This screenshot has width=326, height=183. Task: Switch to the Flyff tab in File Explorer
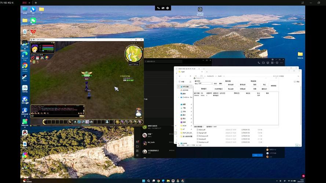click(190, 72)
